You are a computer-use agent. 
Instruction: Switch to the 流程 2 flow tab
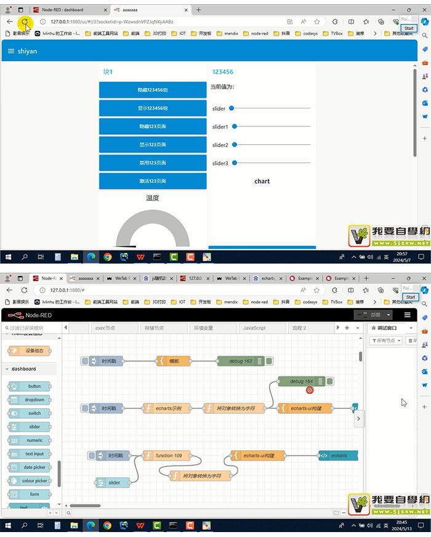(x=312, y=328)
